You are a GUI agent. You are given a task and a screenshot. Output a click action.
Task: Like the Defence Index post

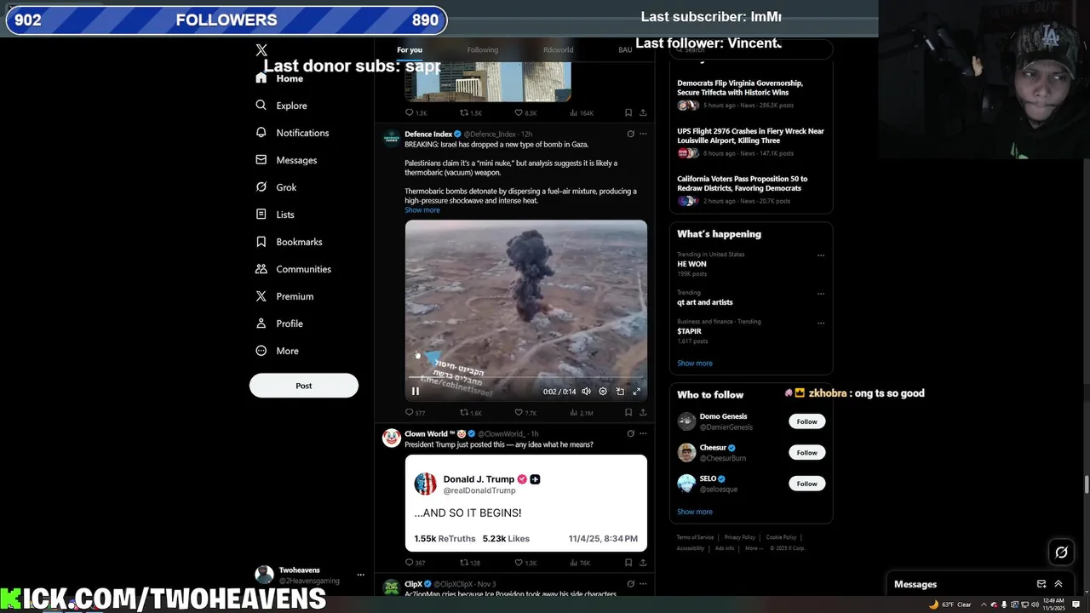click(525, 412)
